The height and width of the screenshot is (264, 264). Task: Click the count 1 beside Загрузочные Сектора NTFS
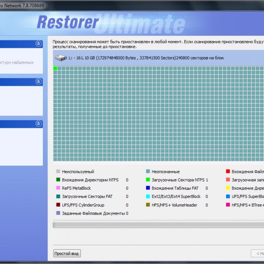207,180
